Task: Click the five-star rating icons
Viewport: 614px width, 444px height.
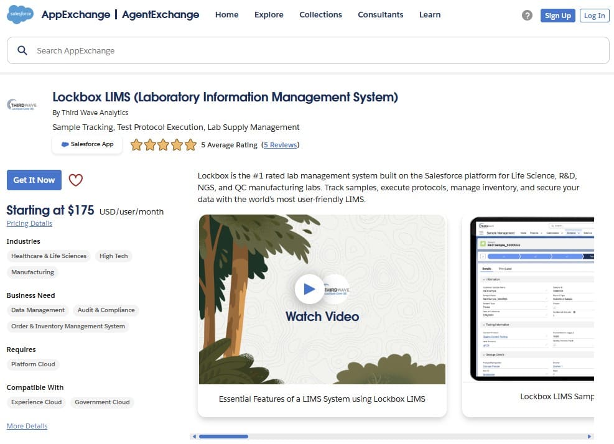Action: pos(163,145)
